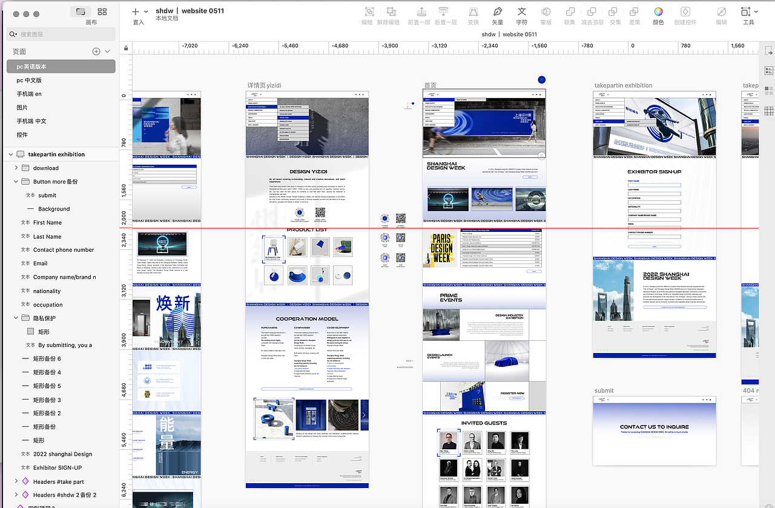Apply the 蒙版 mask tool
Screen dimensions: 775x508
546,12
